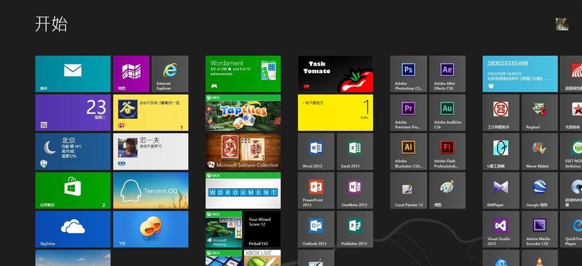Open Adobe Flash Professional tile
582x266 pixels.
pyautogui.click(x=447, y=152)
